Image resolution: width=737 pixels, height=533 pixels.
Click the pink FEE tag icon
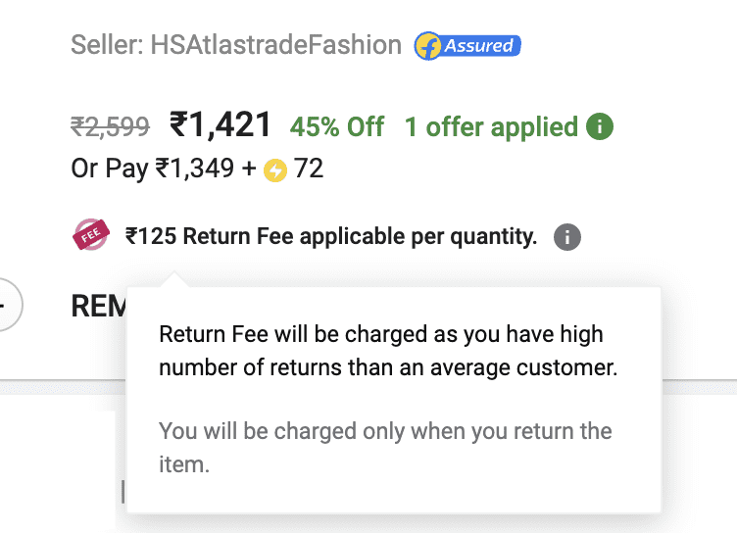click(91, 236)
